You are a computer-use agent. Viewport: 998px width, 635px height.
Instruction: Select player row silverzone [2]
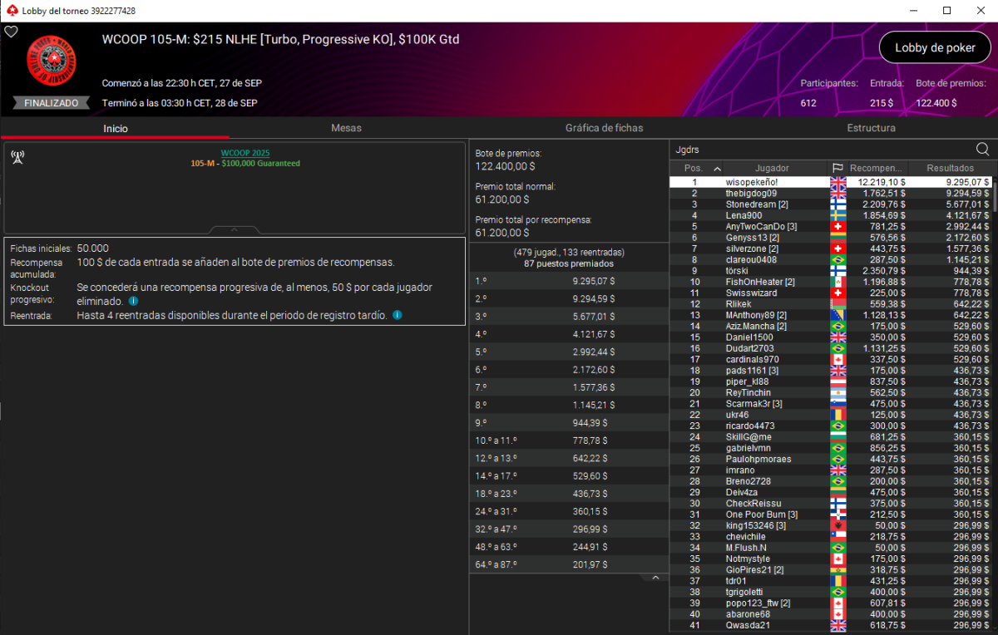coord(831,249)
